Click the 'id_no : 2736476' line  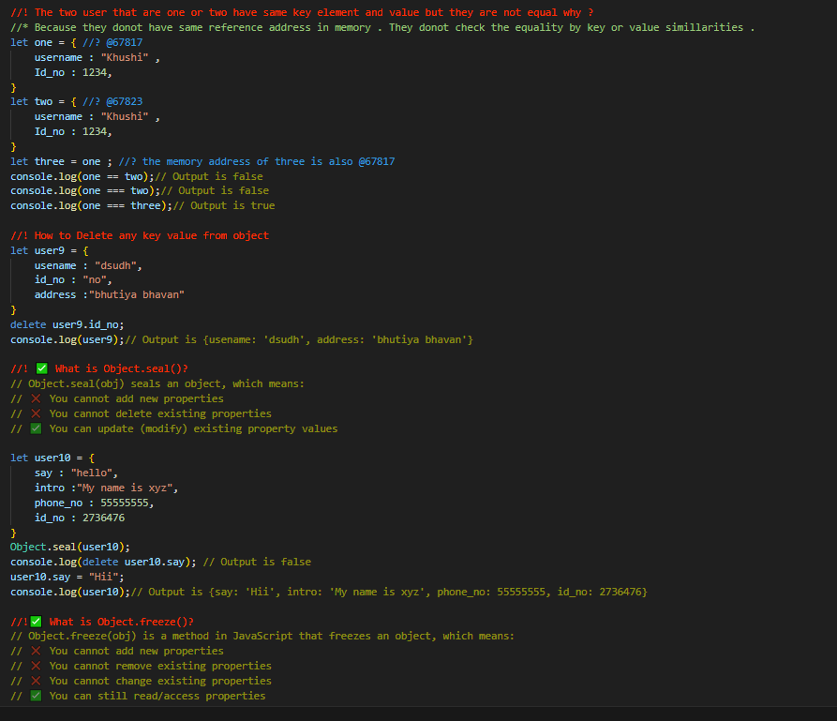pos(80,518)
